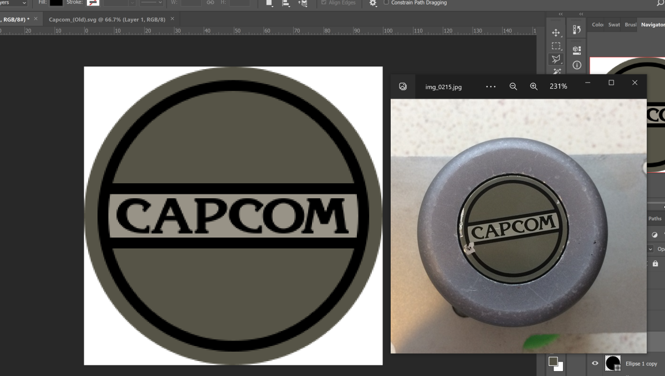Open the Layers blend mode dropdown arrow
This screenshot has width=665, height=376.
pyautogui.click(x=650, y=249)
